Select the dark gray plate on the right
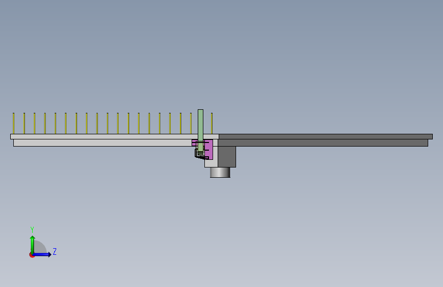Image resolution: width=443 pixels, height=287 pixels. (325, 137)
